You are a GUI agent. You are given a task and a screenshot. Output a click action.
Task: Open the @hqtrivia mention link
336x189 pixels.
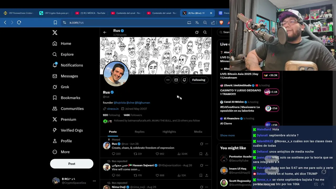119,103
